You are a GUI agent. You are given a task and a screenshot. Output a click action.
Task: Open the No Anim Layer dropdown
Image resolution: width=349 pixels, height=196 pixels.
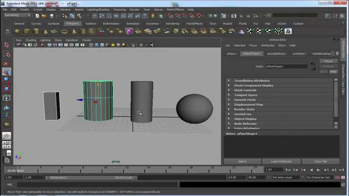point(286,177)
